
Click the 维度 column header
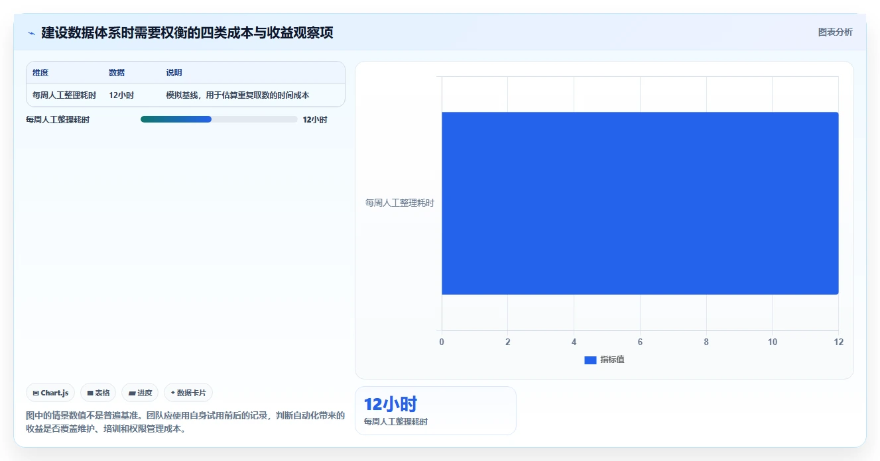point(40,73)
